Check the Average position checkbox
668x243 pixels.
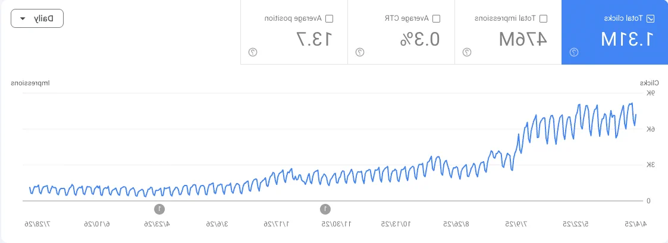point(329,19)
